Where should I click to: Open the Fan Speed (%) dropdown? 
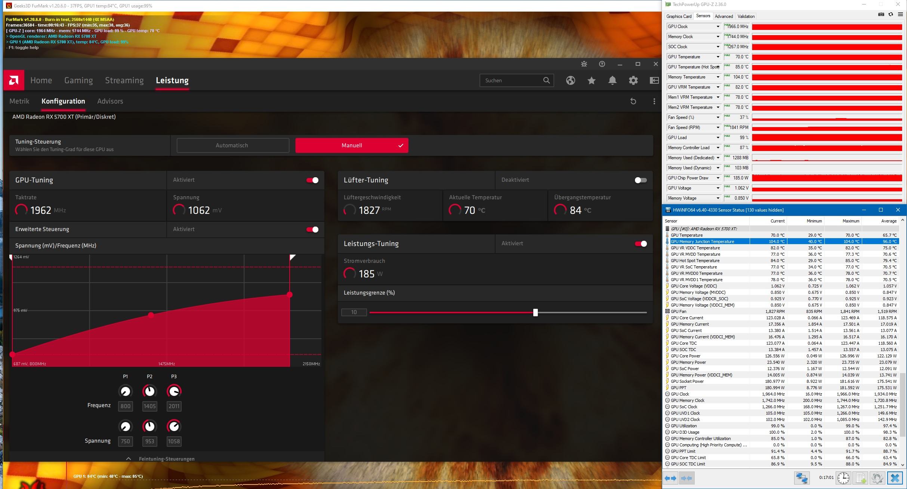pos(718,117)
